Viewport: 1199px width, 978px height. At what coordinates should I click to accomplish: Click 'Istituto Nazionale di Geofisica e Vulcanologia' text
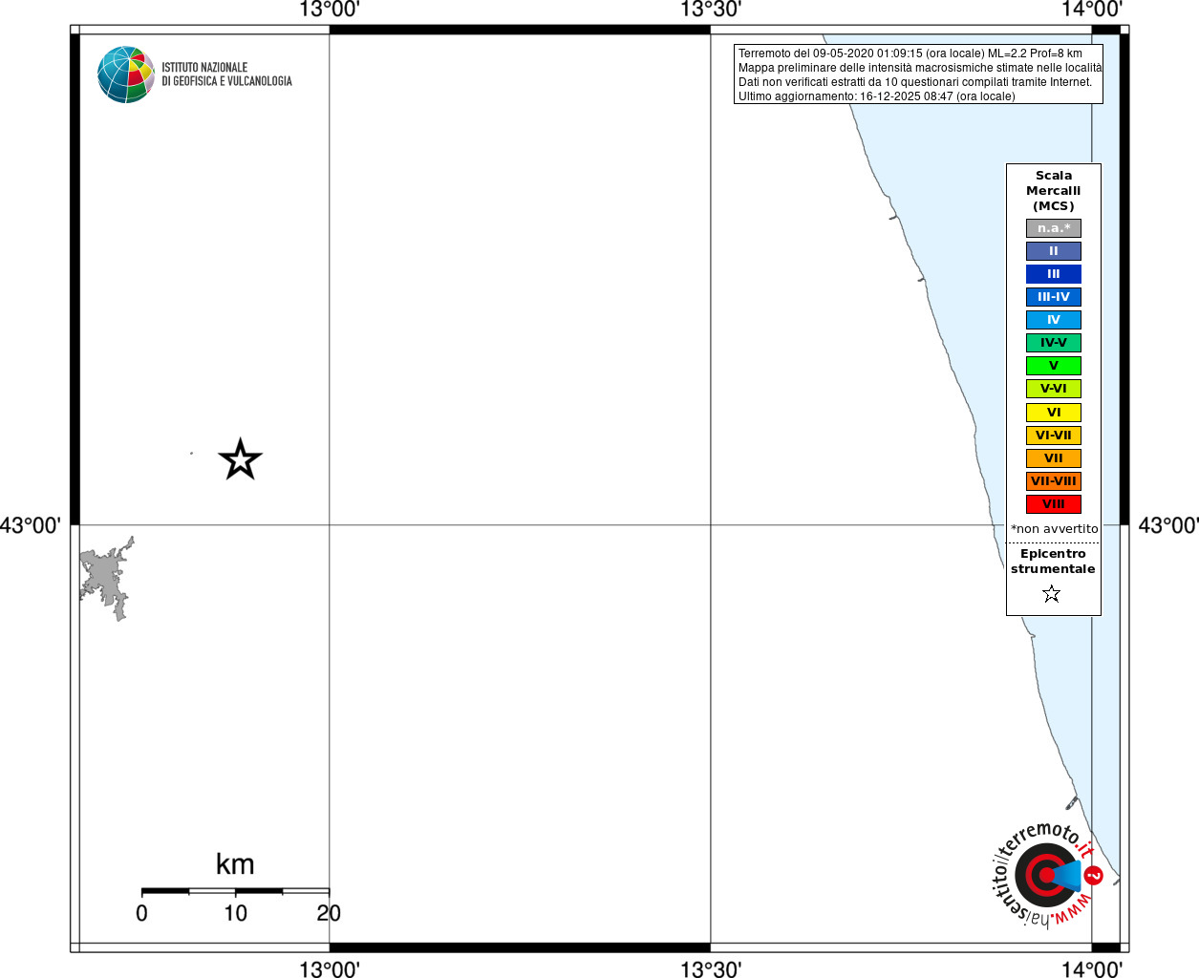point(226,74)
